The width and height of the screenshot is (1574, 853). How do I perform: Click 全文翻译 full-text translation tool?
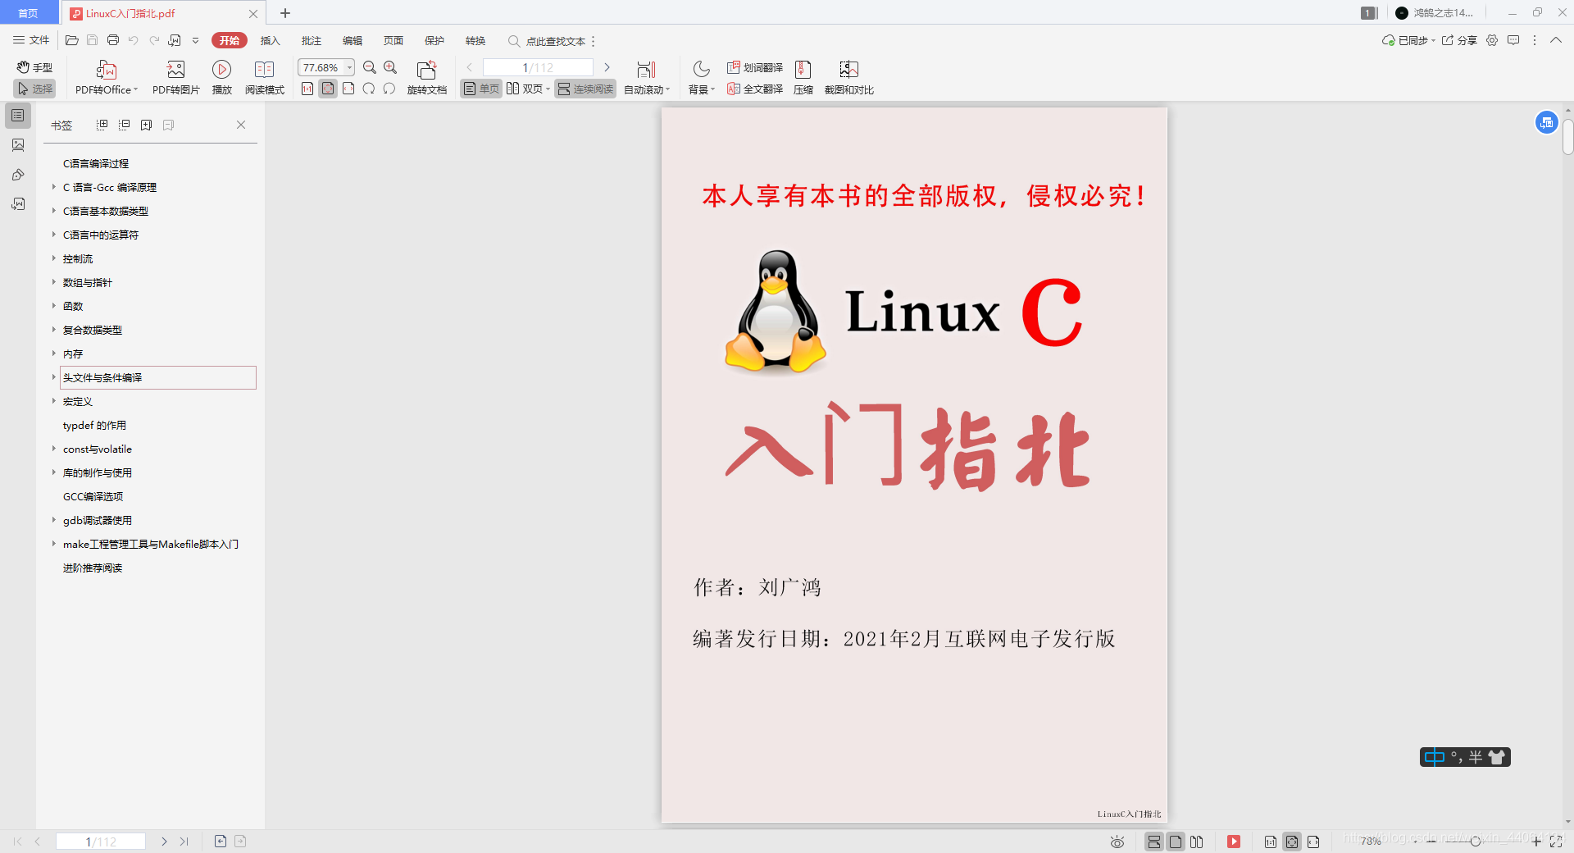point(755,89)
